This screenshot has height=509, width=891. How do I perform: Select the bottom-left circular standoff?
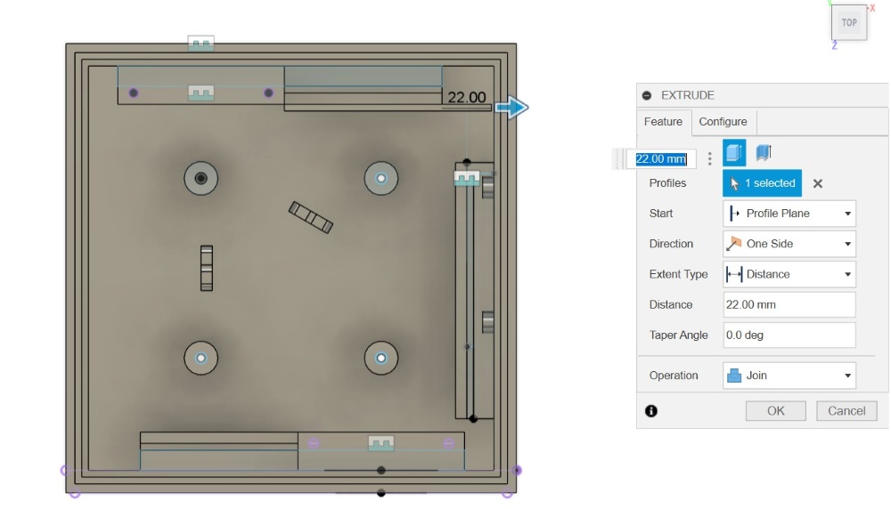200,358
